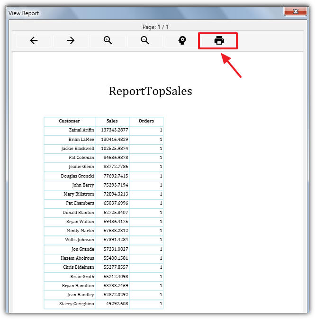Select the Jon Grande customer cell
This screenshot has width=315, height=319.
70,249
